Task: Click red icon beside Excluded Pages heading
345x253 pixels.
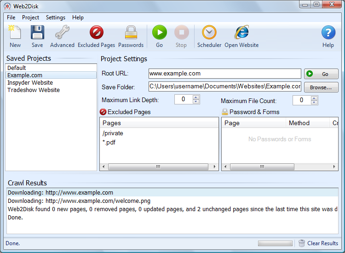Action: click(x=103, y=112)
